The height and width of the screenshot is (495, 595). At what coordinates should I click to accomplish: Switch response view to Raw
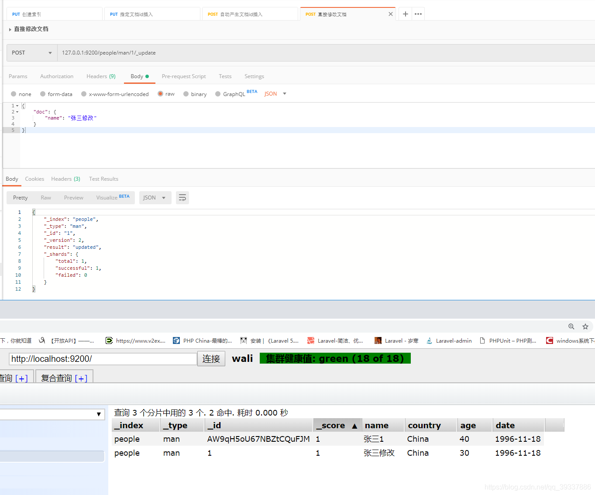[x=46, y=198]
